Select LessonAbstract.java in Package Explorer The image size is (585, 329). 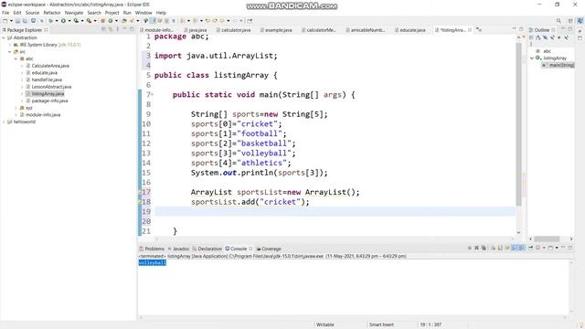pyautogui.click(x=51, y=87)
